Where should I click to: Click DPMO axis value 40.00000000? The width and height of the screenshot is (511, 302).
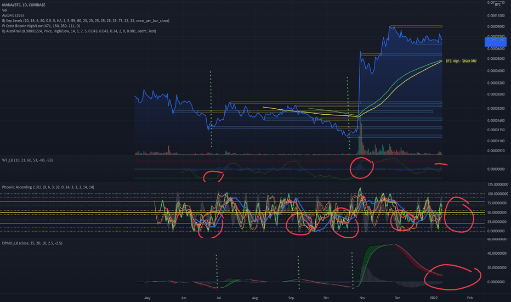497,253
